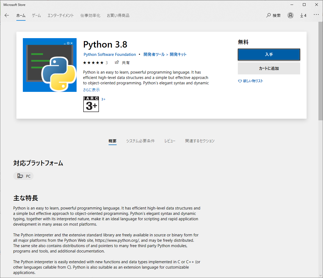Open the システム必要条件 tab
323x278 pixels.
pyautogui.click(x=140, y=141)
